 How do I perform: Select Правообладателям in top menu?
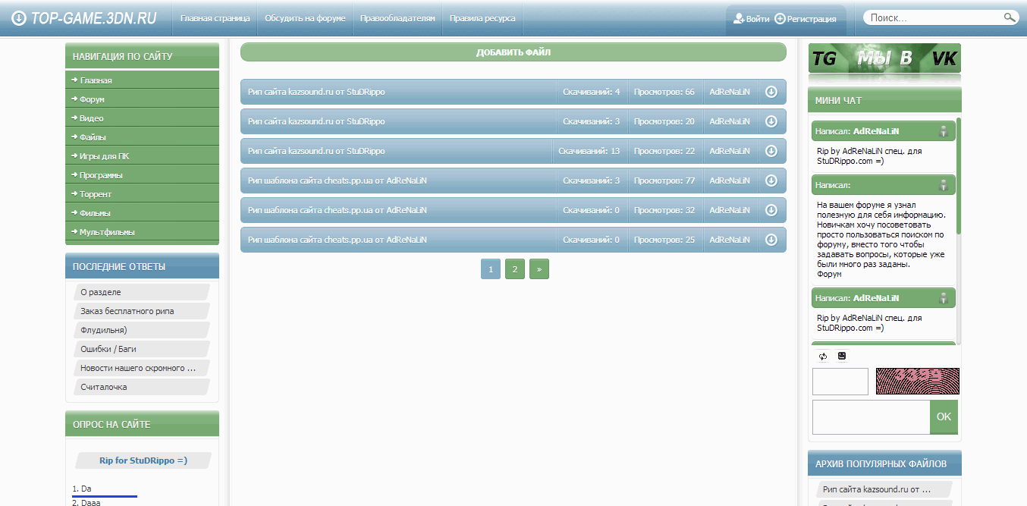[x=397, y=18]
